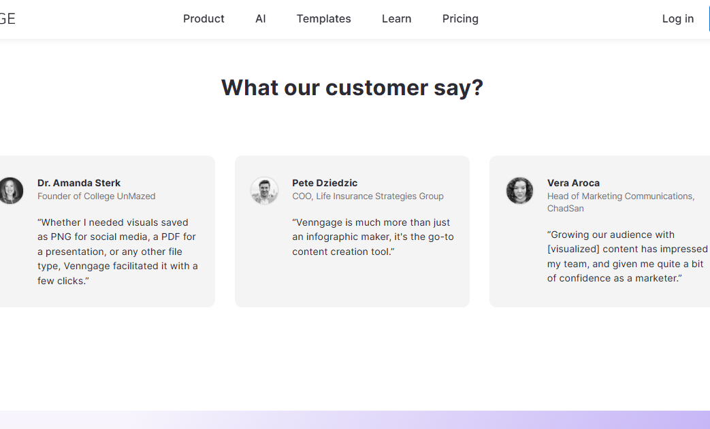Click Amanda Sterk's testimonial quote text

[x=118, y=252]
